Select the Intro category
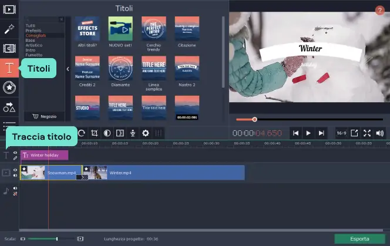This screenshot has height=246, width=390. tap(31, 50)
